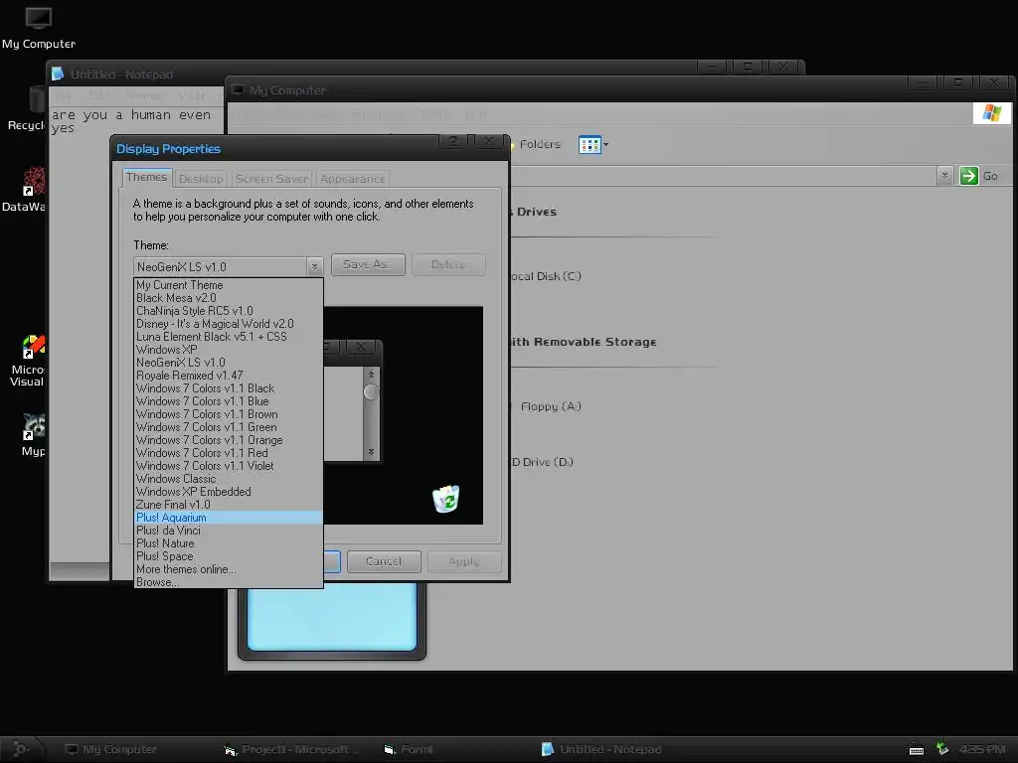Choose Black Mesa v2.0 theme
The height and width of the screenshot is (763, 1018).
[x=229, y=298]
